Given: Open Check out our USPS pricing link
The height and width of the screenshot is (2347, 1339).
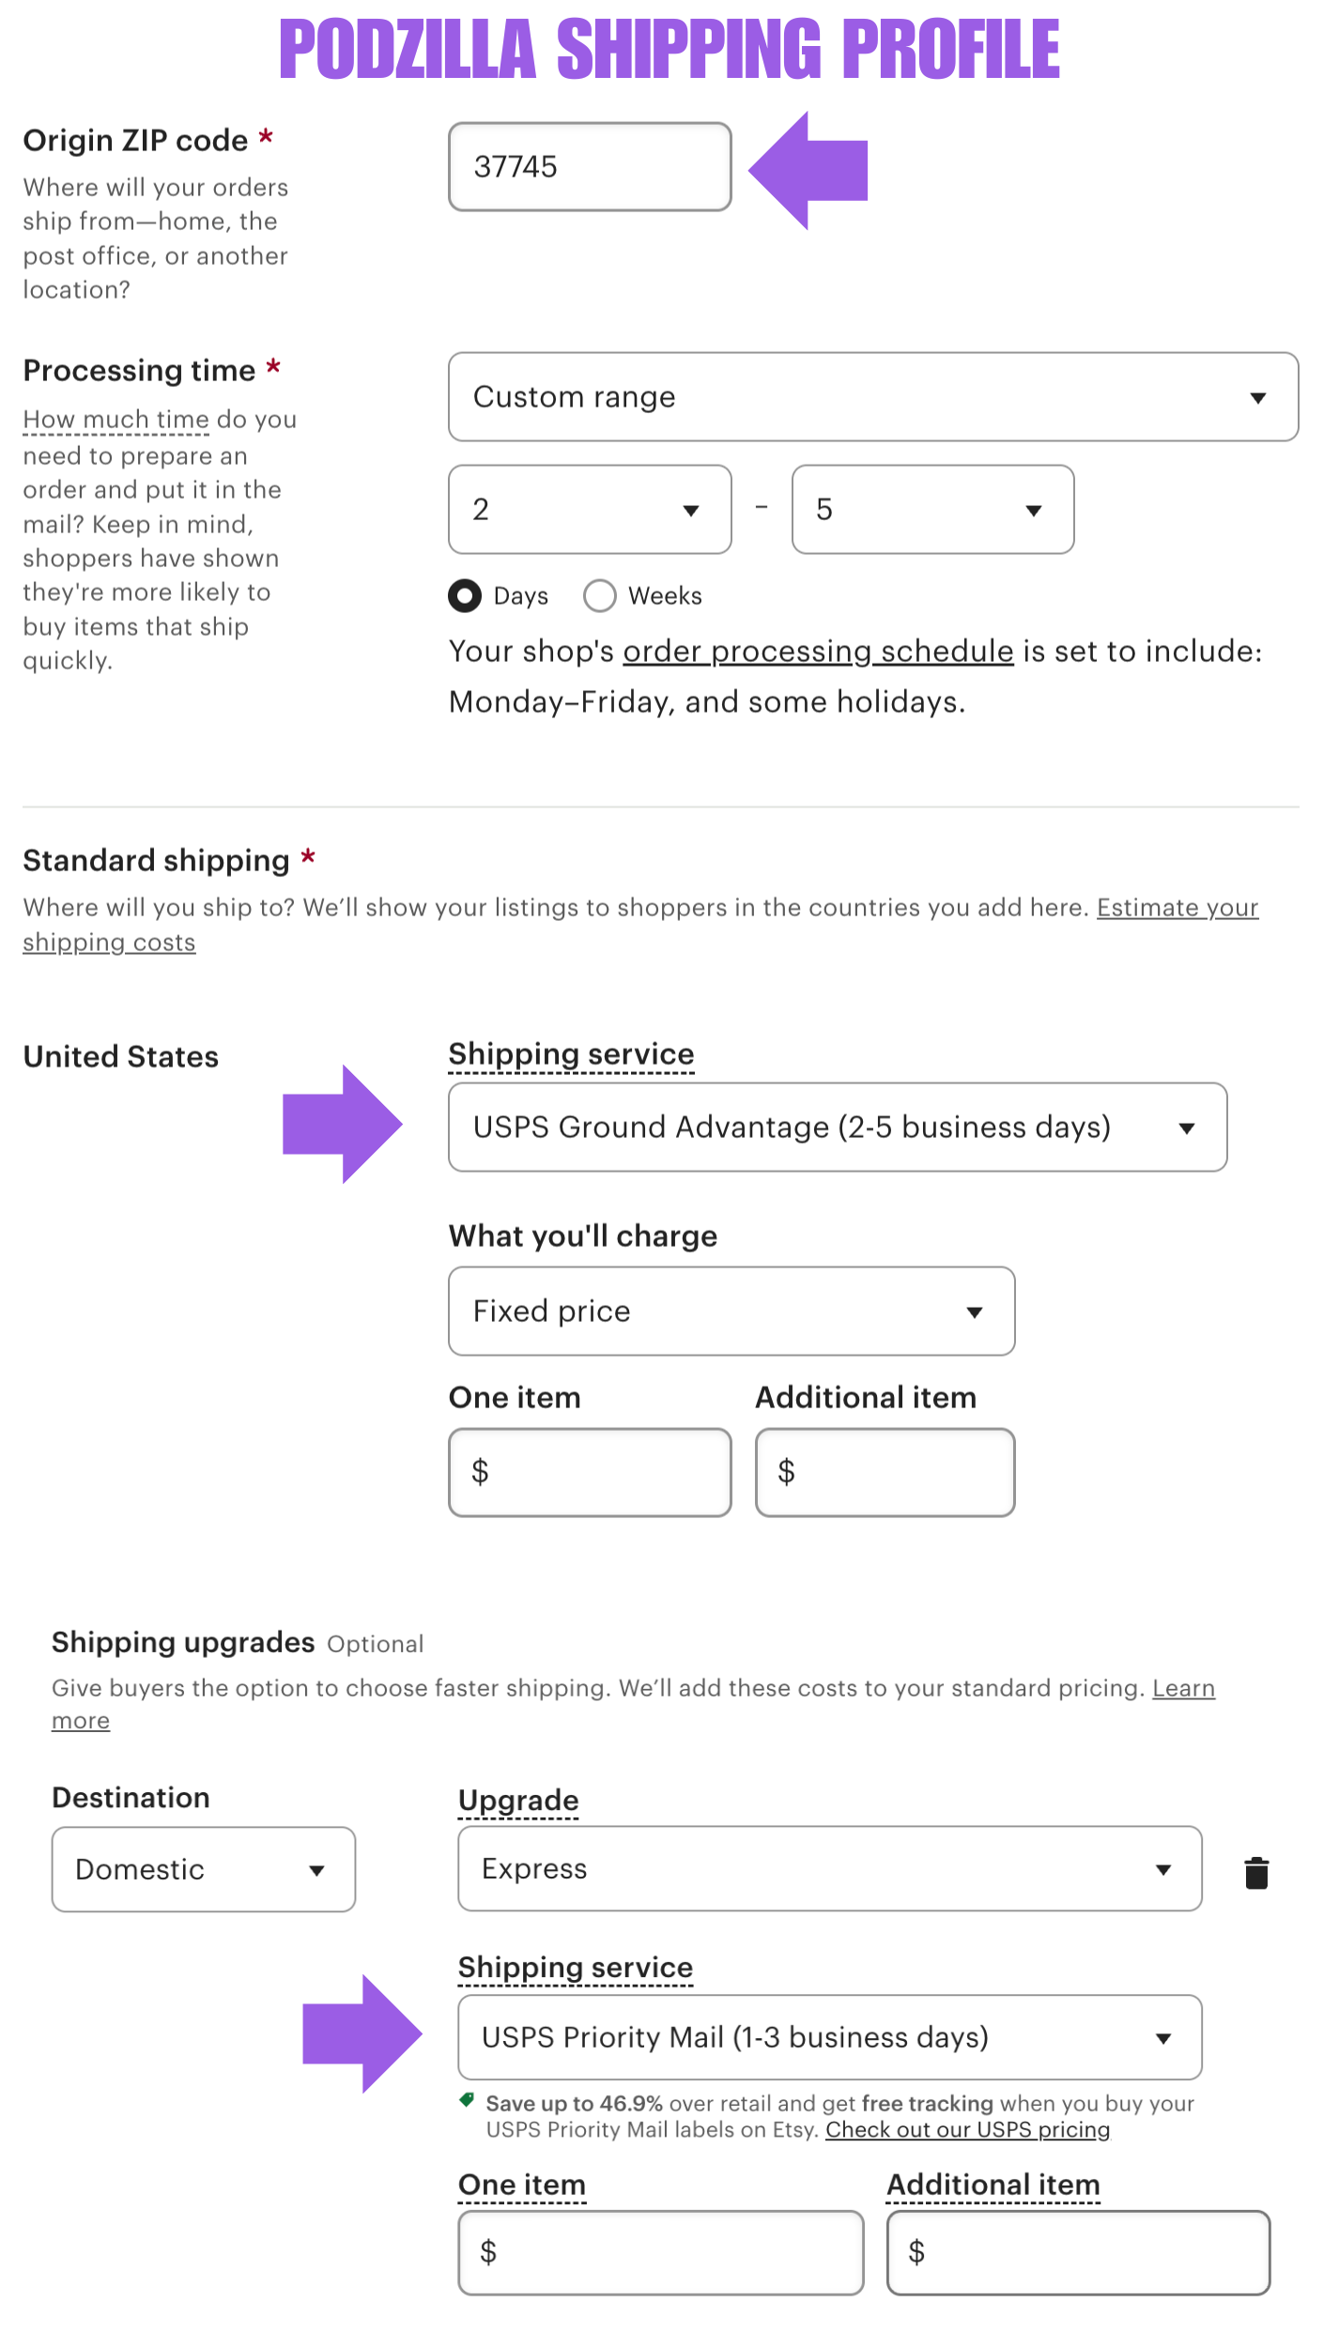Looking at the screenshot, I should [967, 2129].
